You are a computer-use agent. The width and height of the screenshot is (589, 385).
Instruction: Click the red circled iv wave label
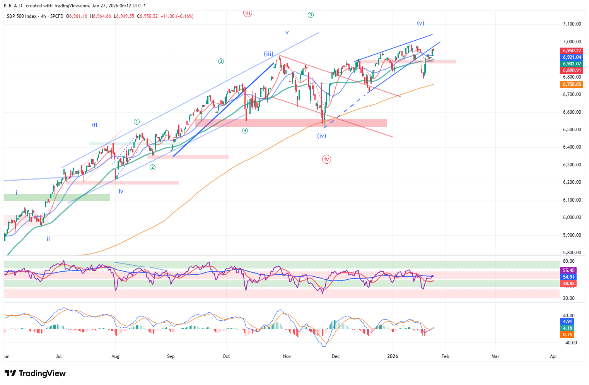pos(326,159)
